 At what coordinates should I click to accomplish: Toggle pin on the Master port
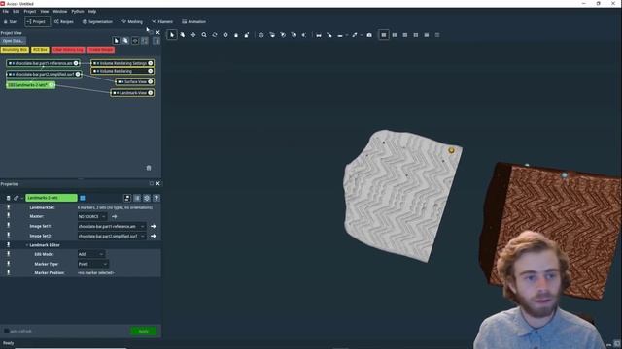9,216
